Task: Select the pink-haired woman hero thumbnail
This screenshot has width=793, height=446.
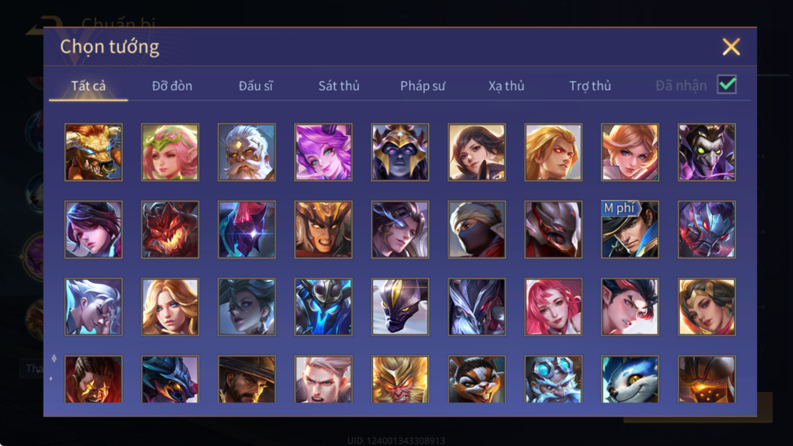Action: point(554,307)
